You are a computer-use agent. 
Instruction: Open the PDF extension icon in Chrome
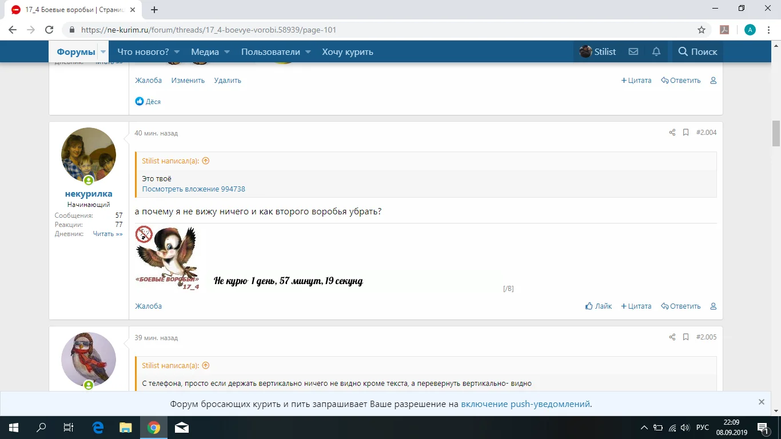pyautogui.click(x=724, y=30)
